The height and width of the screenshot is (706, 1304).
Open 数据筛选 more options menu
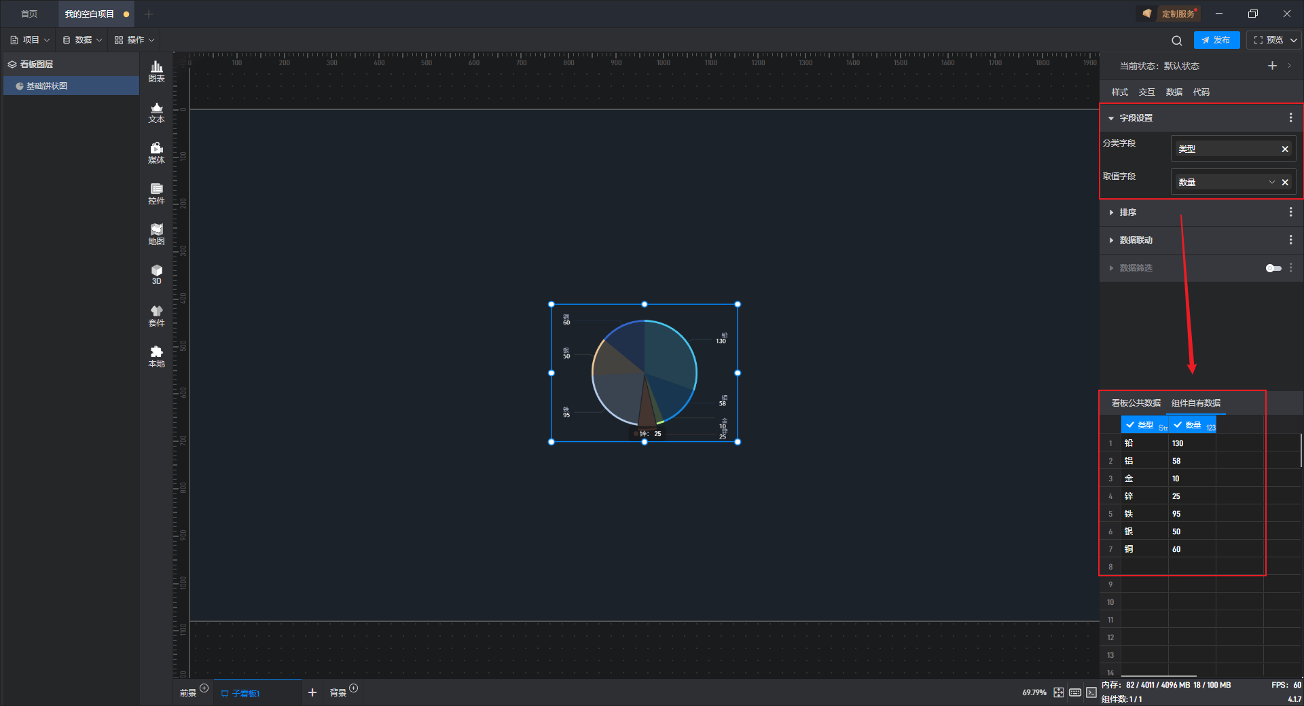pos(1291,267)
